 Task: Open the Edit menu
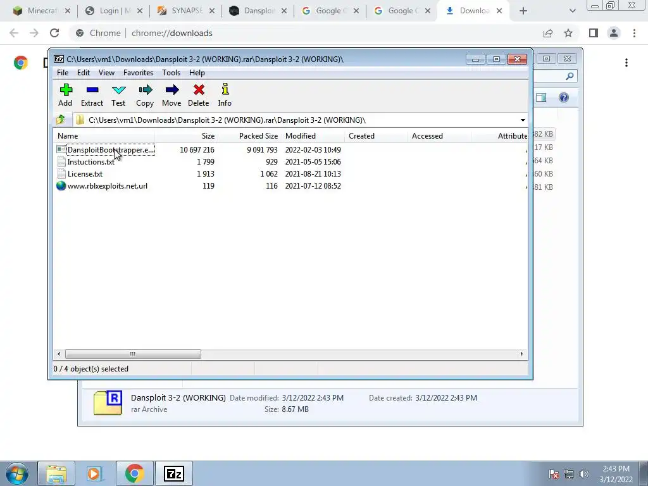point(84,73)
